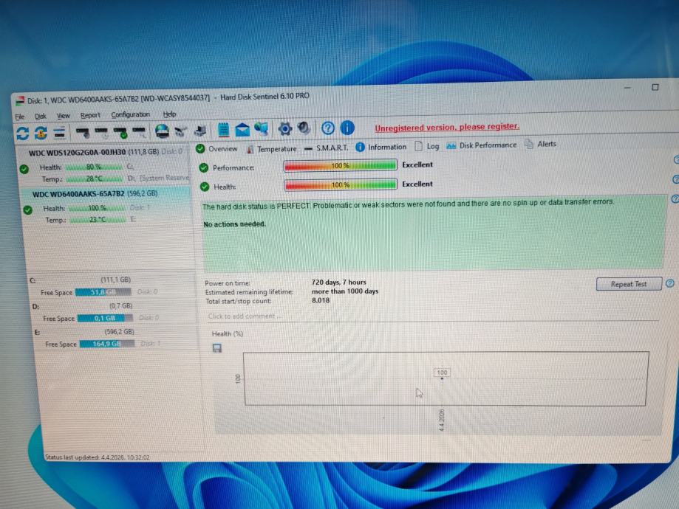Click the blue question mark help icon
679x509 pixels.
click(328, 128)
